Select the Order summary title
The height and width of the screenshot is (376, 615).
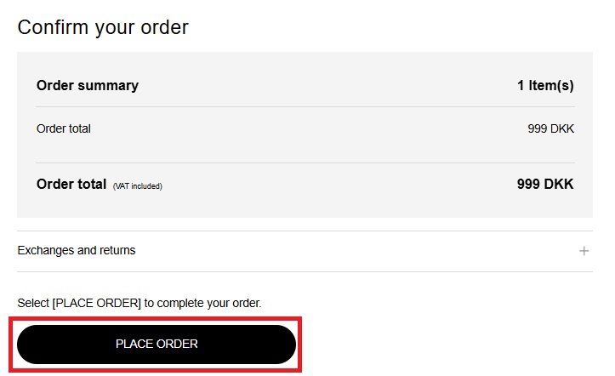coord(88,85)
